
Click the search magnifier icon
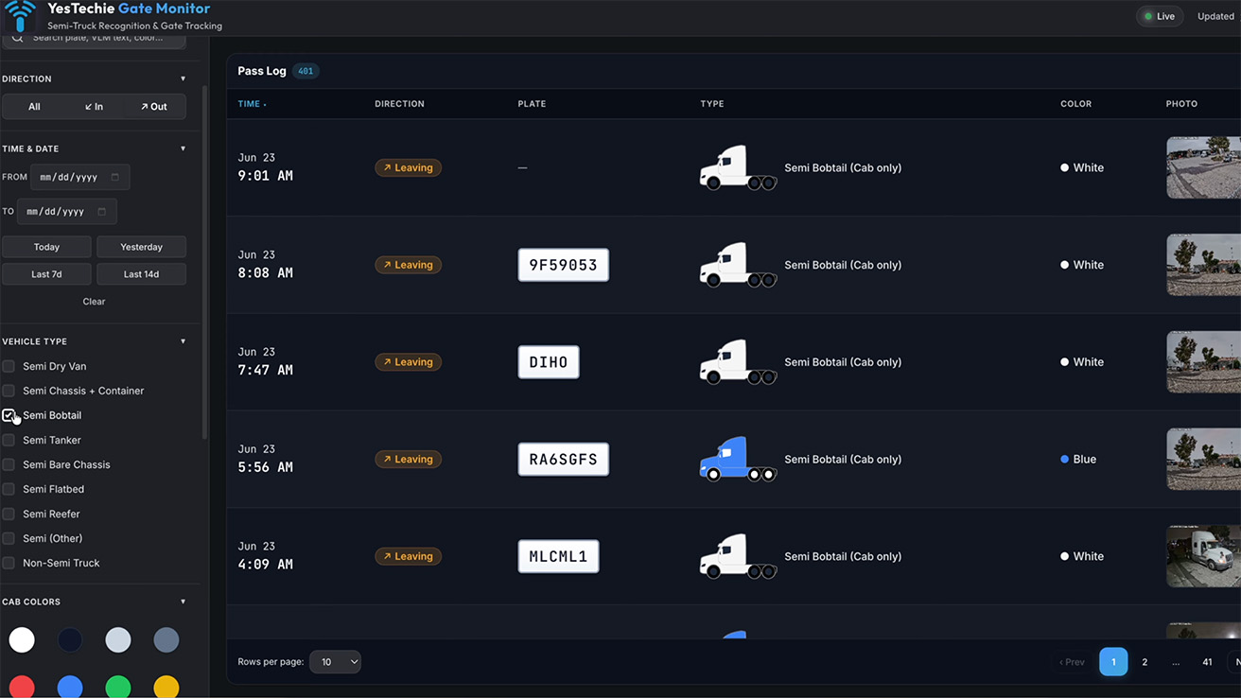(18, 38)
